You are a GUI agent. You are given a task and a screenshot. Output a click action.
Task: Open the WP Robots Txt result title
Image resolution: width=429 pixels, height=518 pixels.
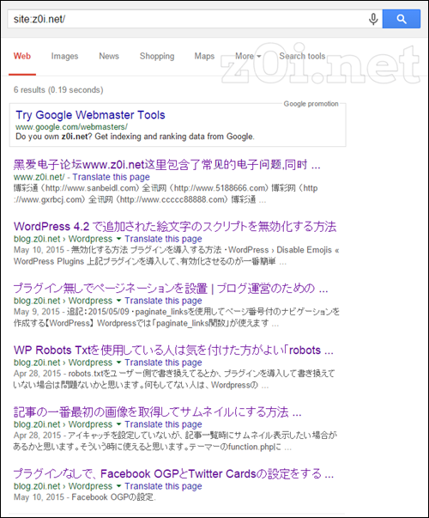pos(173,350)
